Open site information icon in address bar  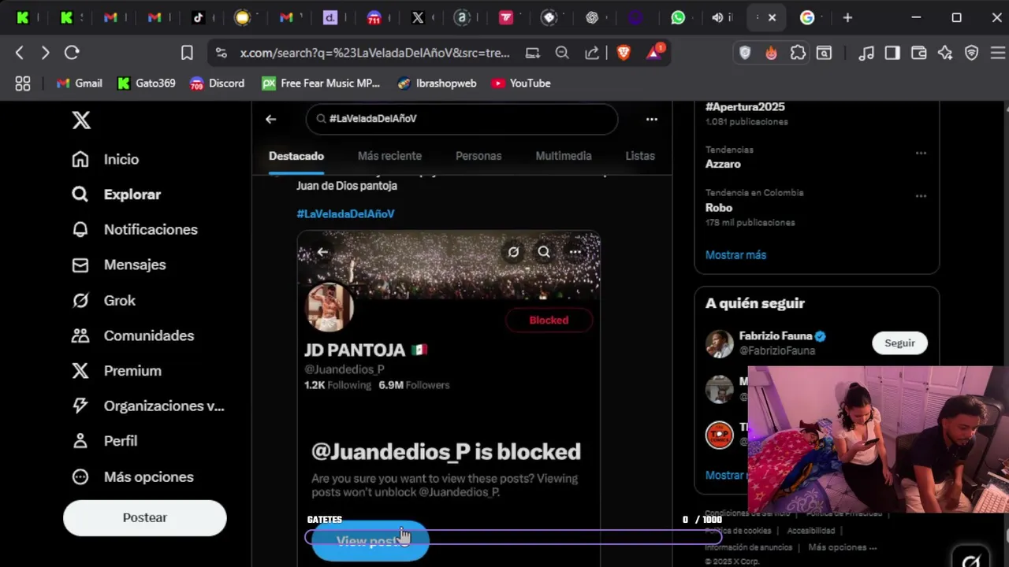pos(222,53)
